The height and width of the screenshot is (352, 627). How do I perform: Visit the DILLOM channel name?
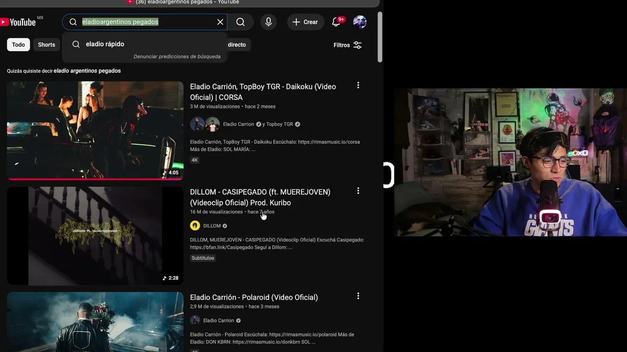(x=212, y=226)
